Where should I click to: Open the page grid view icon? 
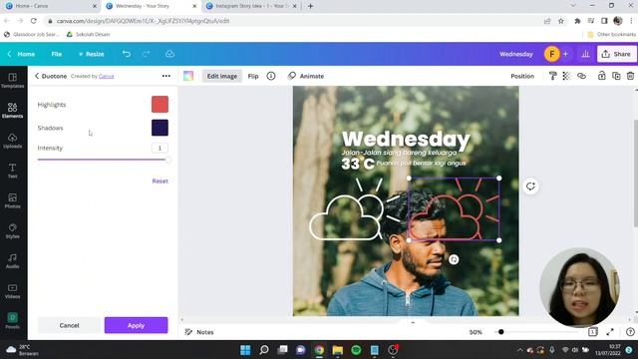592,332
